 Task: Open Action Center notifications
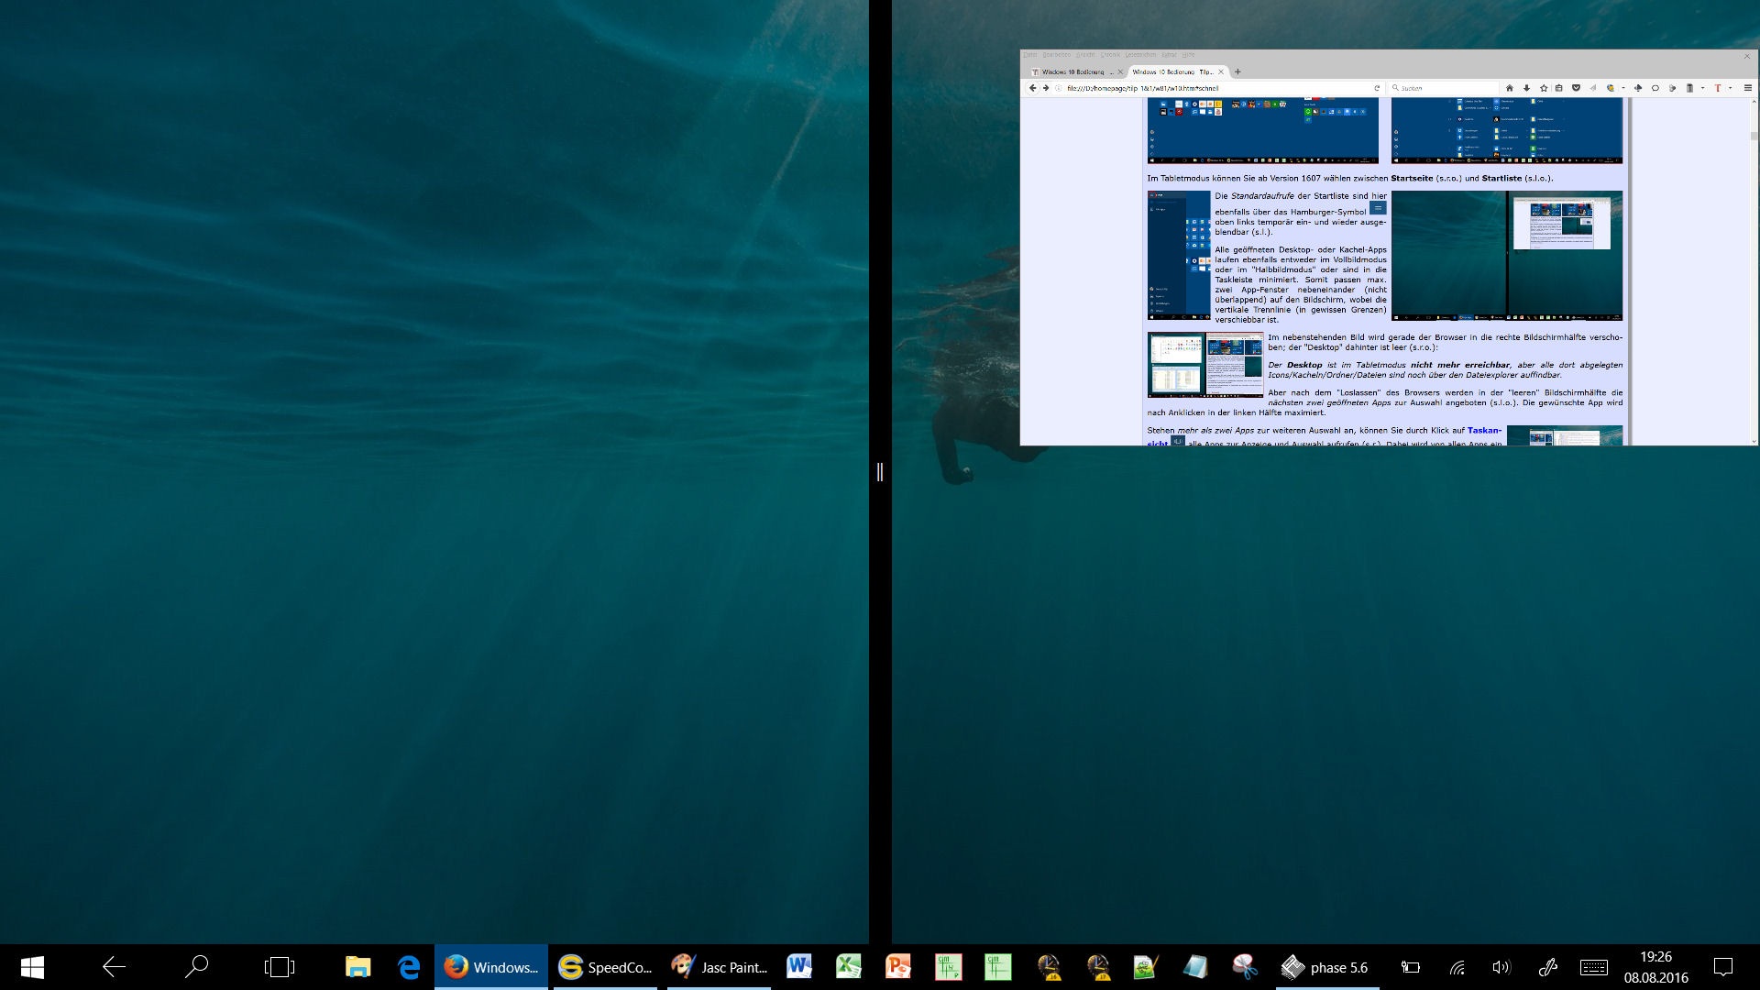(x=1723, y=967)
